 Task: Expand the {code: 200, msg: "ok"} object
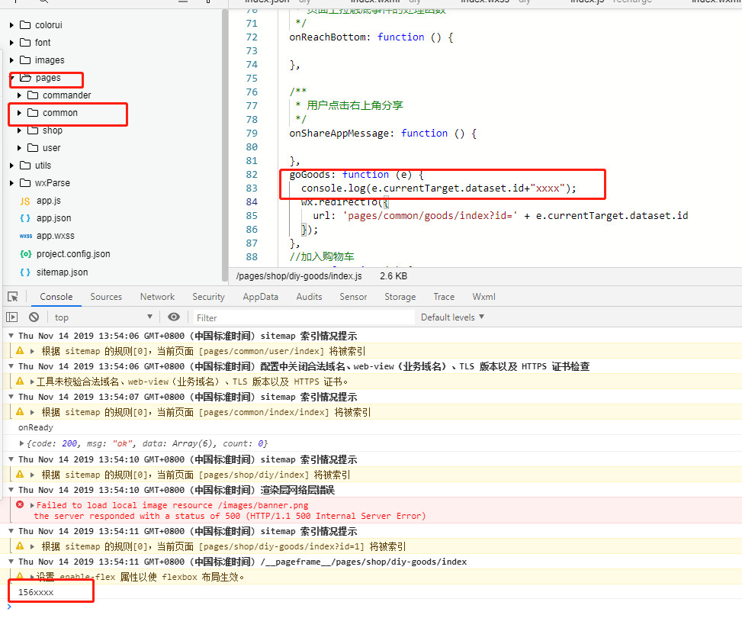coord(22,443)
